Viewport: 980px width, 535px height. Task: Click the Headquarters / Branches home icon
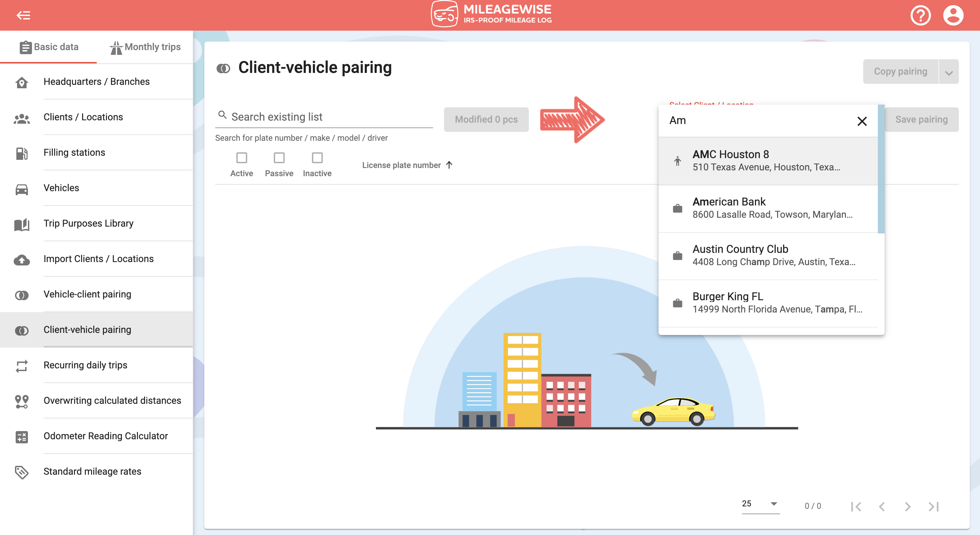(x=22, y=82)
